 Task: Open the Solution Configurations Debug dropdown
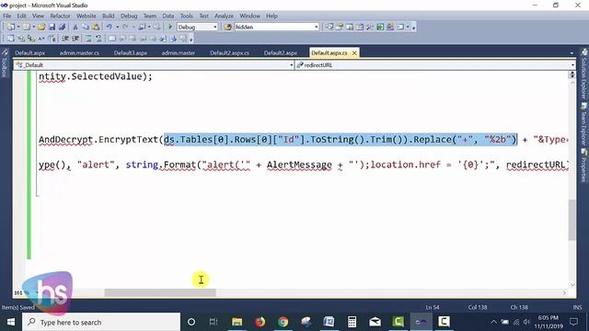197,27
